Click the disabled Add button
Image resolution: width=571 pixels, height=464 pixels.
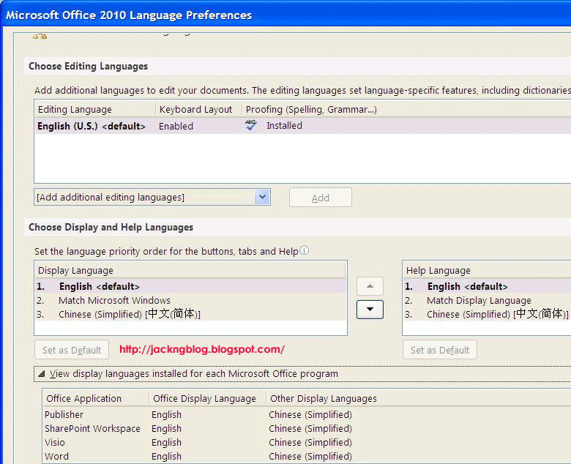pos(321,198)
